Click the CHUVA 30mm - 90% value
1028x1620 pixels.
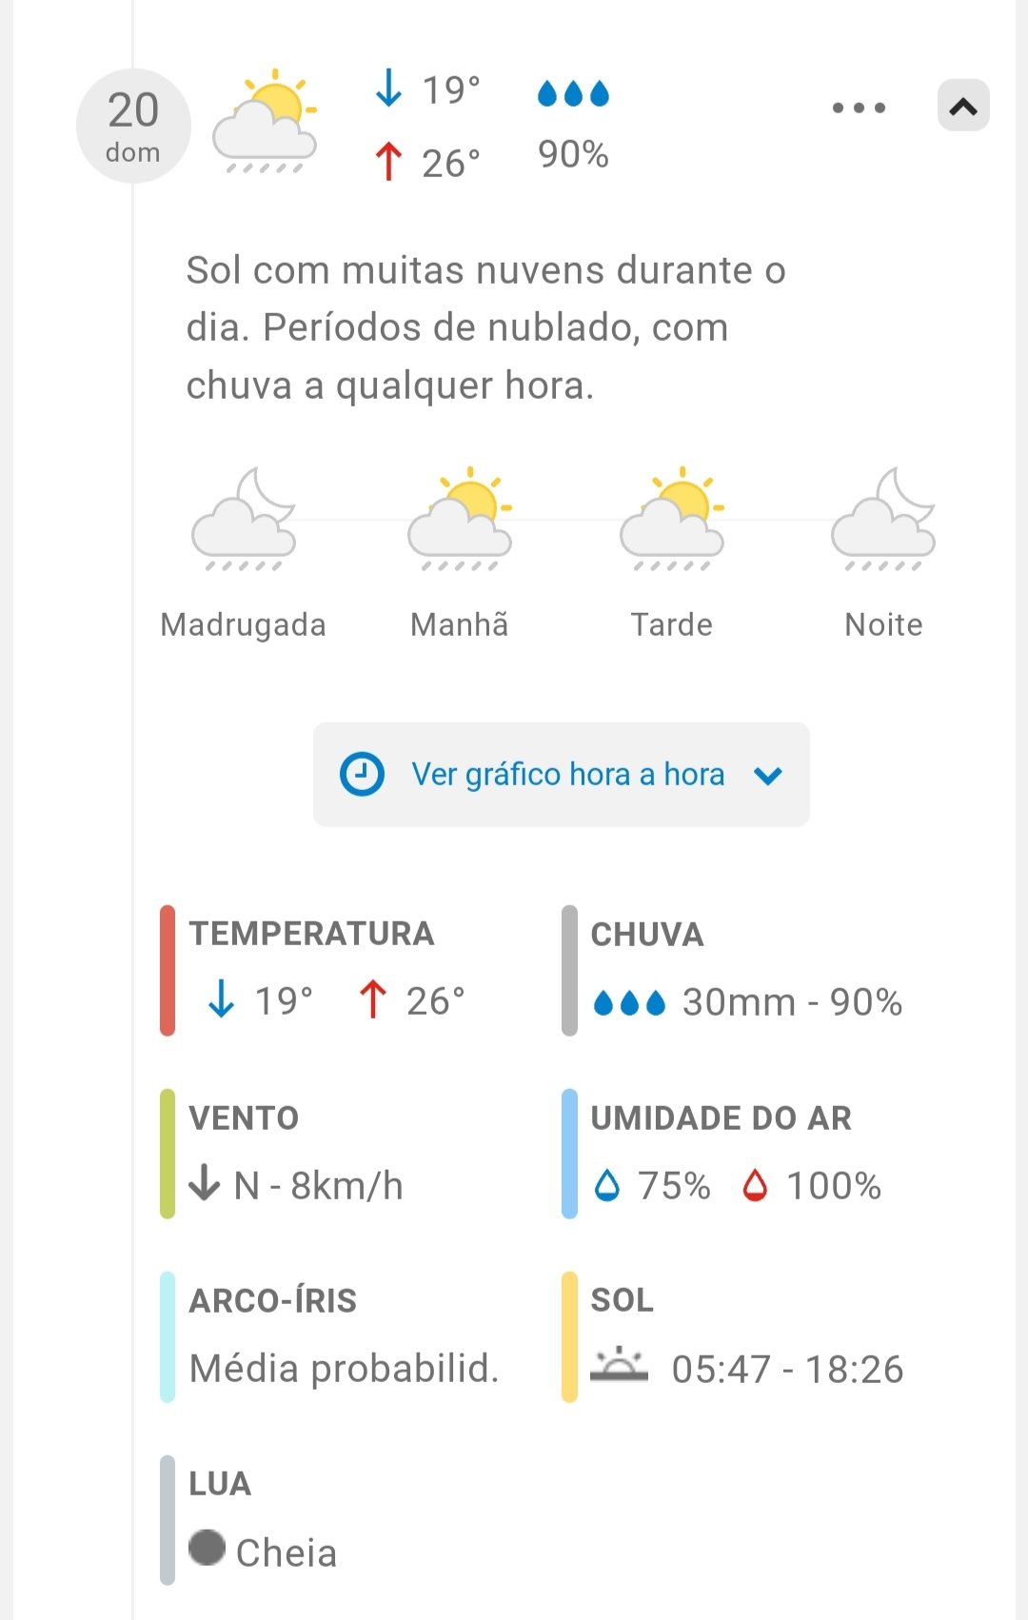792,1002
